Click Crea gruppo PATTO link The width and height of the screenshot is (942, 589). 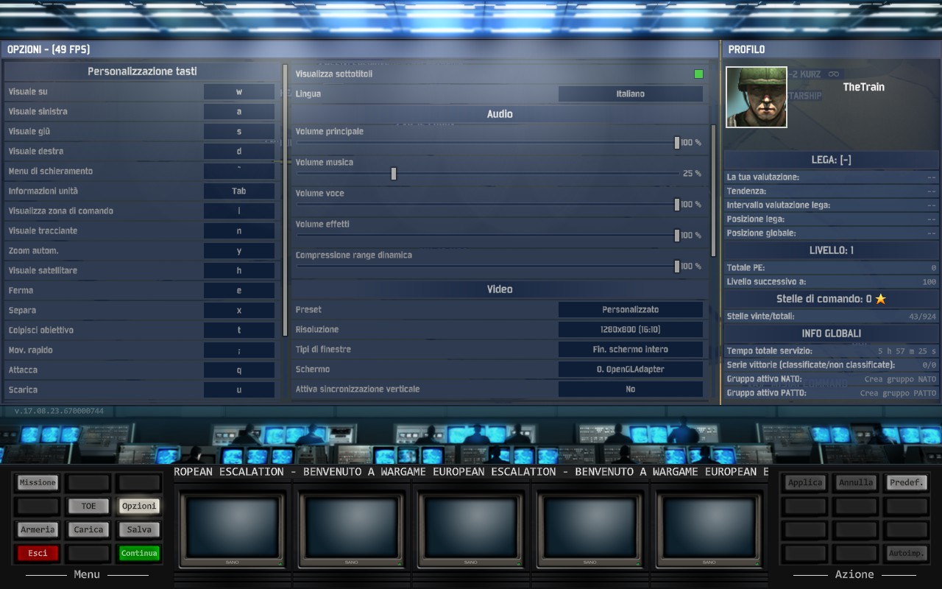click(898, 394)
